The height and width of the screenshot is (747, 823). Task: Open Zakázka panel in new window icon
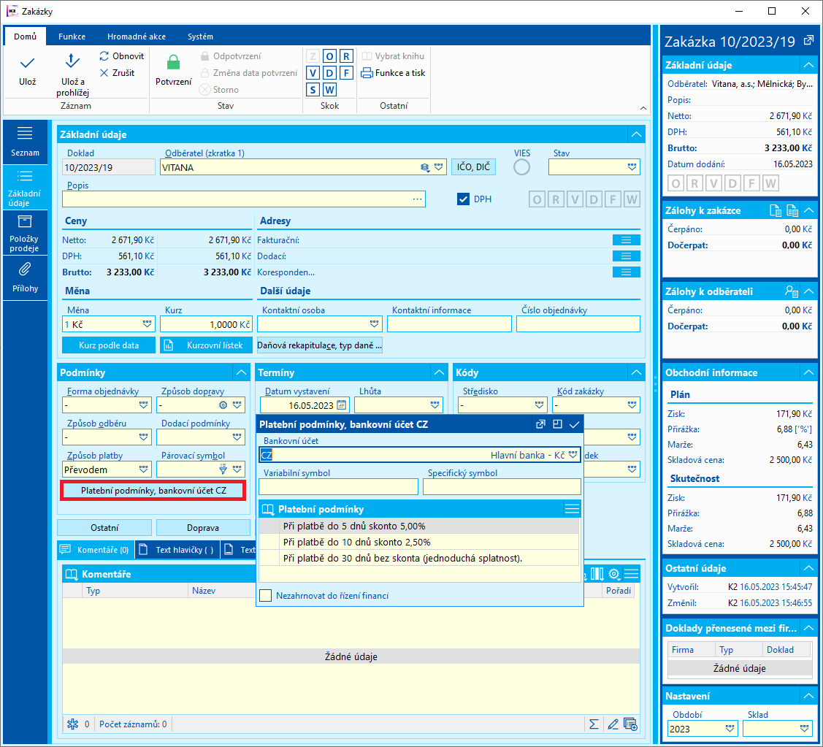(x=808, y=41)
